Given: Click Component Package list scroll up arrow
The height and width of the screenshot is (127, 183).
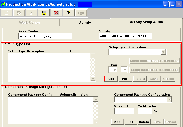Looking at the screenshot, I should point(96,99).
